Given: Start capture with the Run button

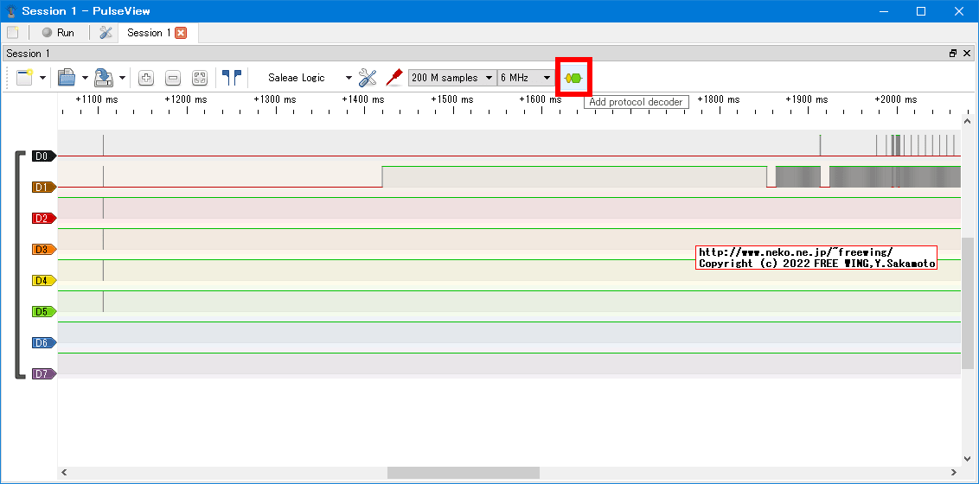Looking at the screenshot, I should pyautogui.click(x=58, y=33).
